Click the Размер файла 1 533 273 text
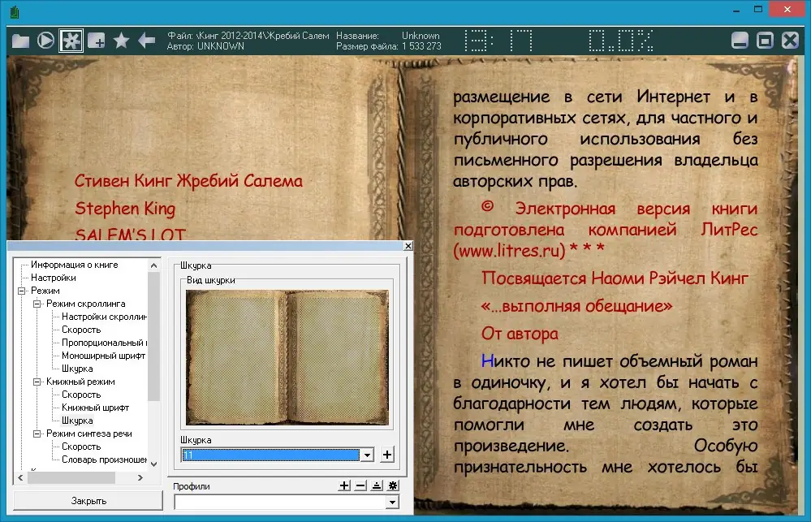This screenshot has width=811, height=522. (x=388, y=46)
